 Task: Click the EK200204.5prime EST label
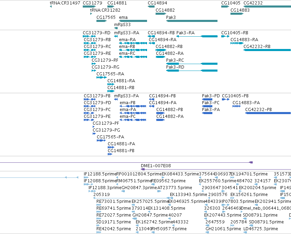[257, 188]
